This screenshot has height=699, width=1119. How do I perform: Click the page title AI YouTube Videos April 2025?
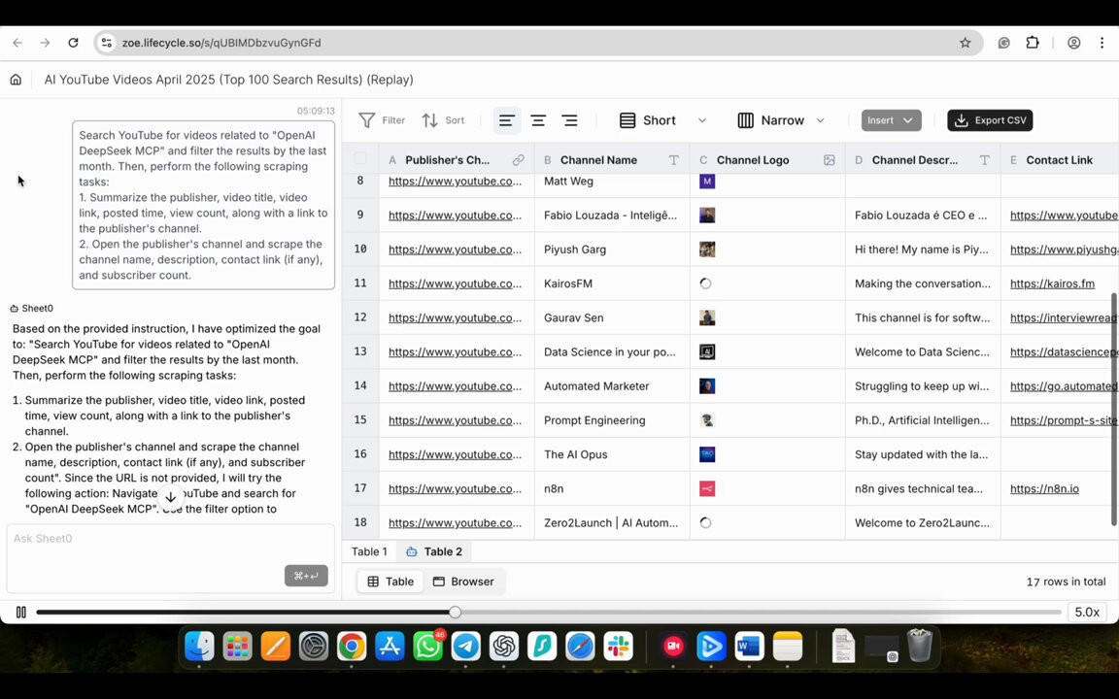228,80
